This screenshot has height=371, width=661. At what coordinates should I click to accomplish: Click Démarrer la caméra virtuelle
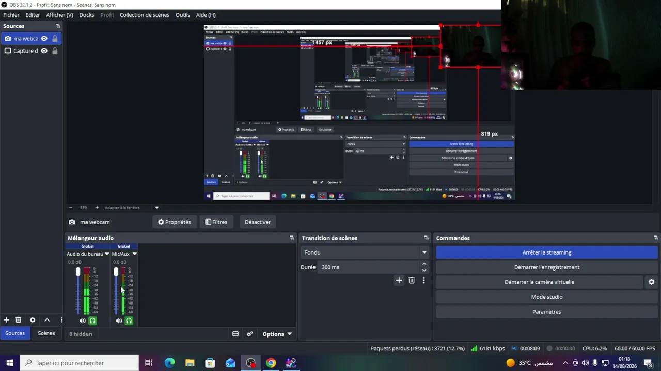[x=539, y=282]
